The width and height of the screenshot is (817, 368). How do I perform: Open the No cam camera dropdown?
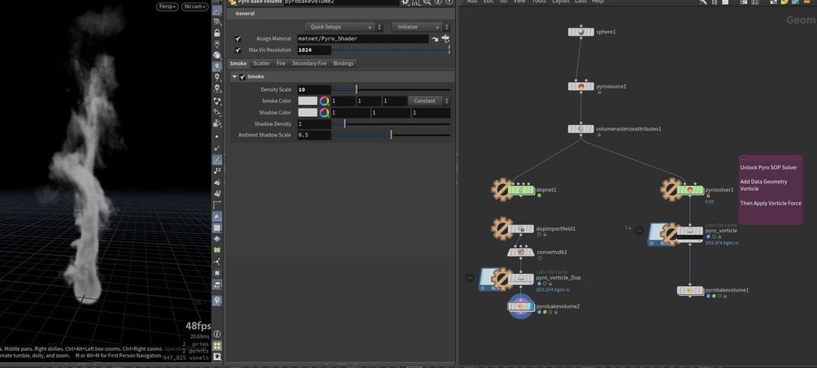pyautogui.click(x=195, y=6)
